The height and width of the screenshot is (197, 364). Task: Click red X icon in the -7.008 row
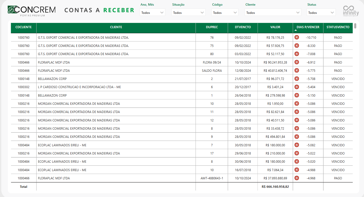[x=297, y=54]
